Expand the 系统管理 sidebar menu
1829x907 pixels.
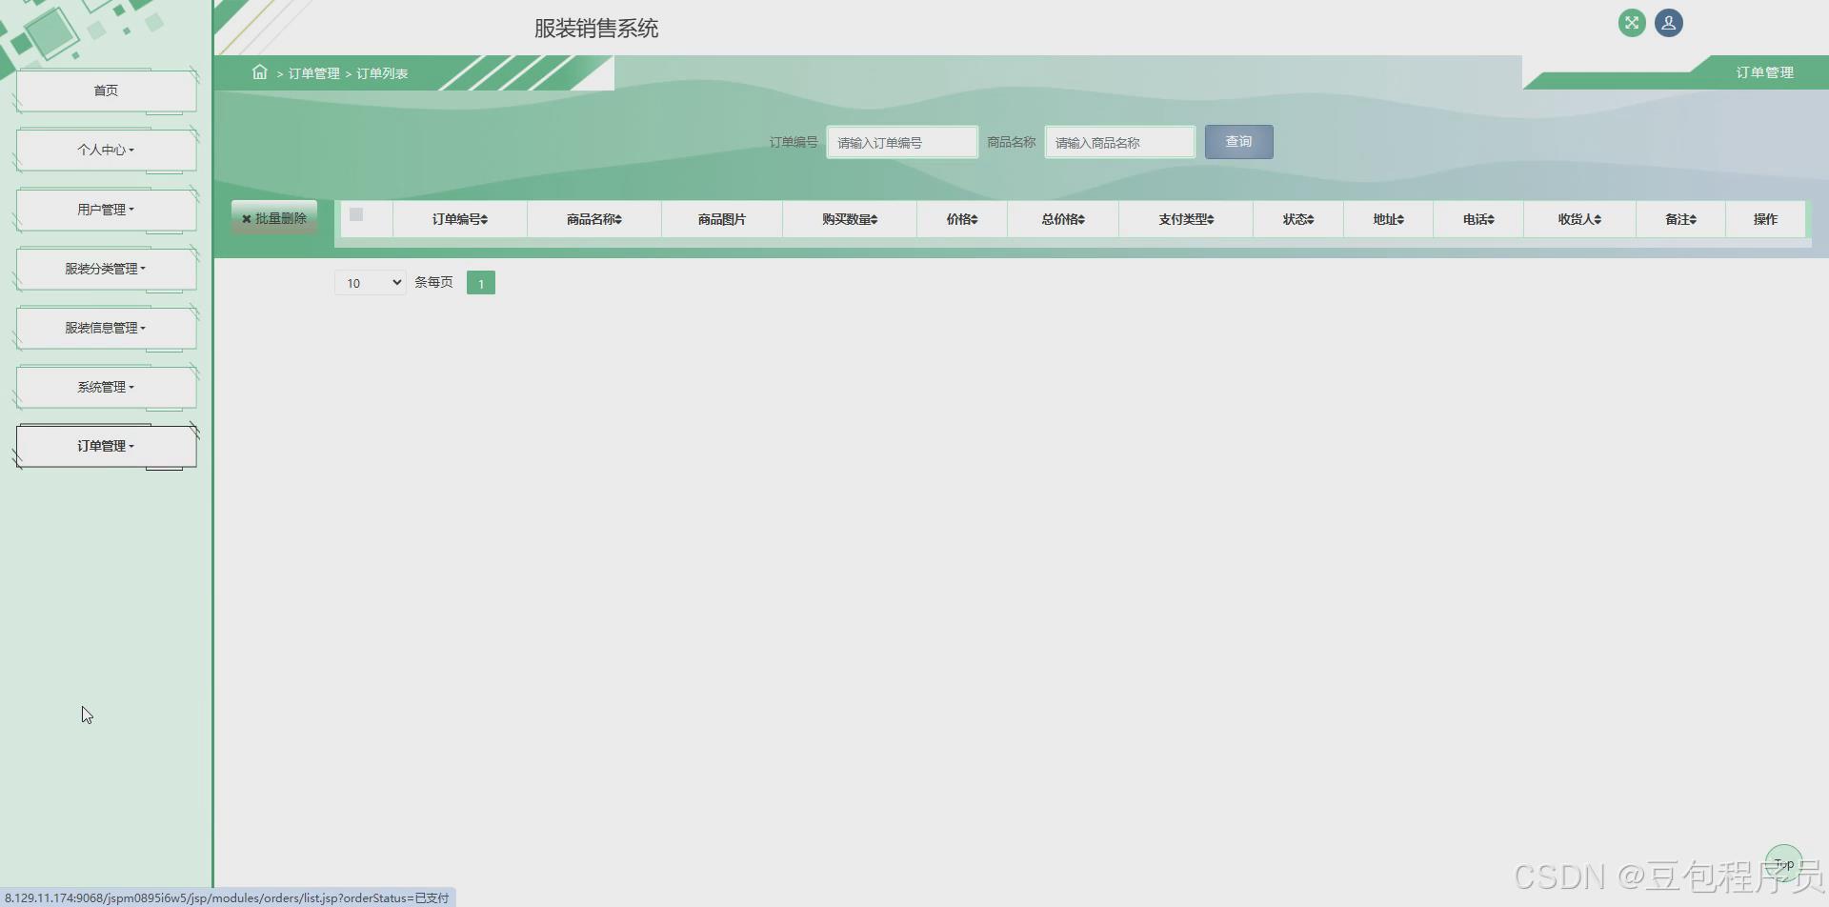106,387
